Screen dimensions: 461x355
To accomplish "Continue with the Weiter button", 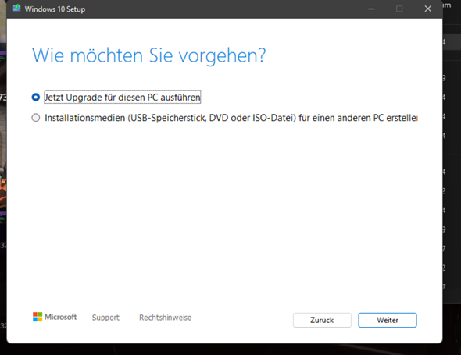I will pos(388,320).
